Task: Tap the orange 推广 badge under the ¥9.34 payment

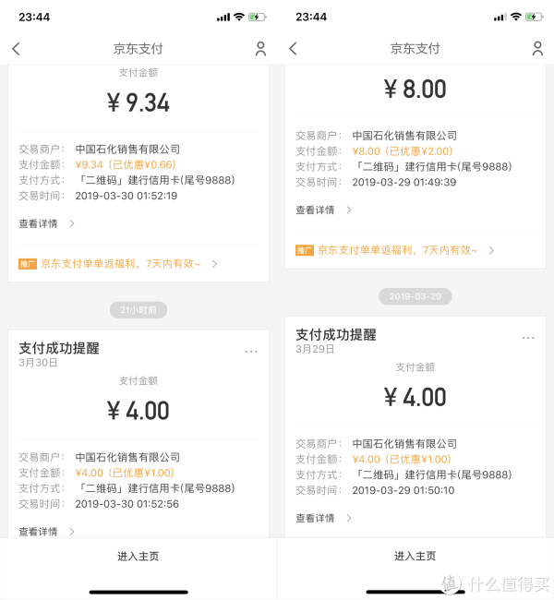Action: 28,264
